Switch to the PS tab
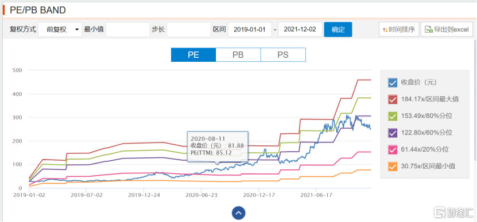Image resolution: width=477 pixels, height=222 pixels. (283, 55)
